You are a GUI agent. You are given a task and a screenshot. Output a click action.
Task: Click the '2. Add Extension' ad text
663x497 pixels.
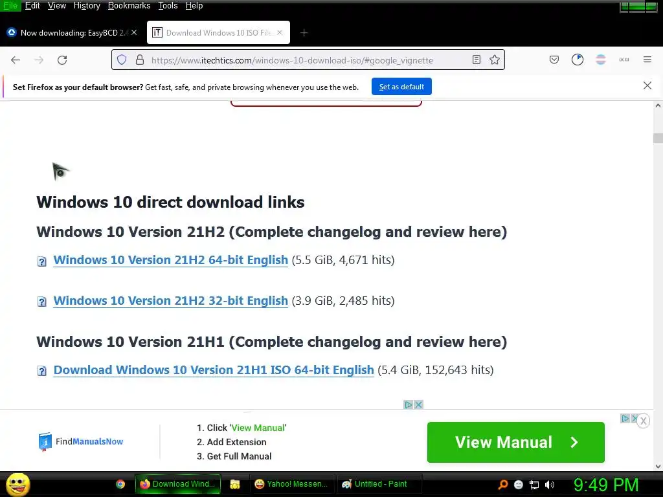tap(232, 442)
